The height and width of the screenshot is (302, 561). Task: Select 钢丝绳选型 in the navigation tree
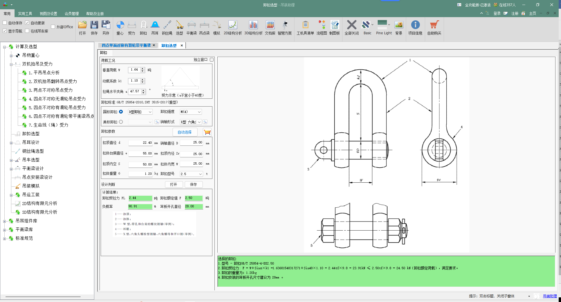pyautogui.click(x=33, y=151)
